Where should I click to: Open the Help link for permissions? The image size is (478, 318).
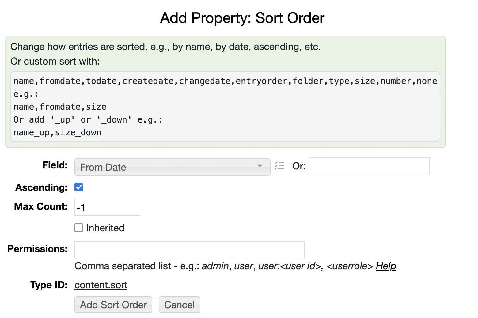click(x=386, y=266)
